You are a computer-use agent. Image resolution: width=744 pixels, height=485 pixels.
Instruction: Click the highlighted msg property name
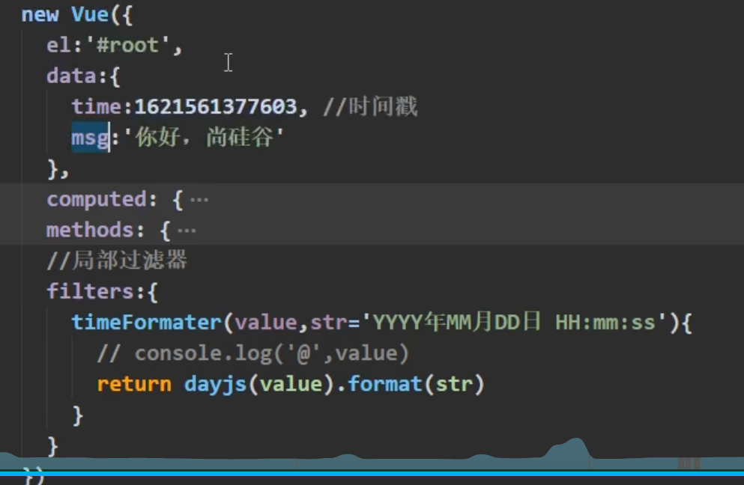point(90,138)
